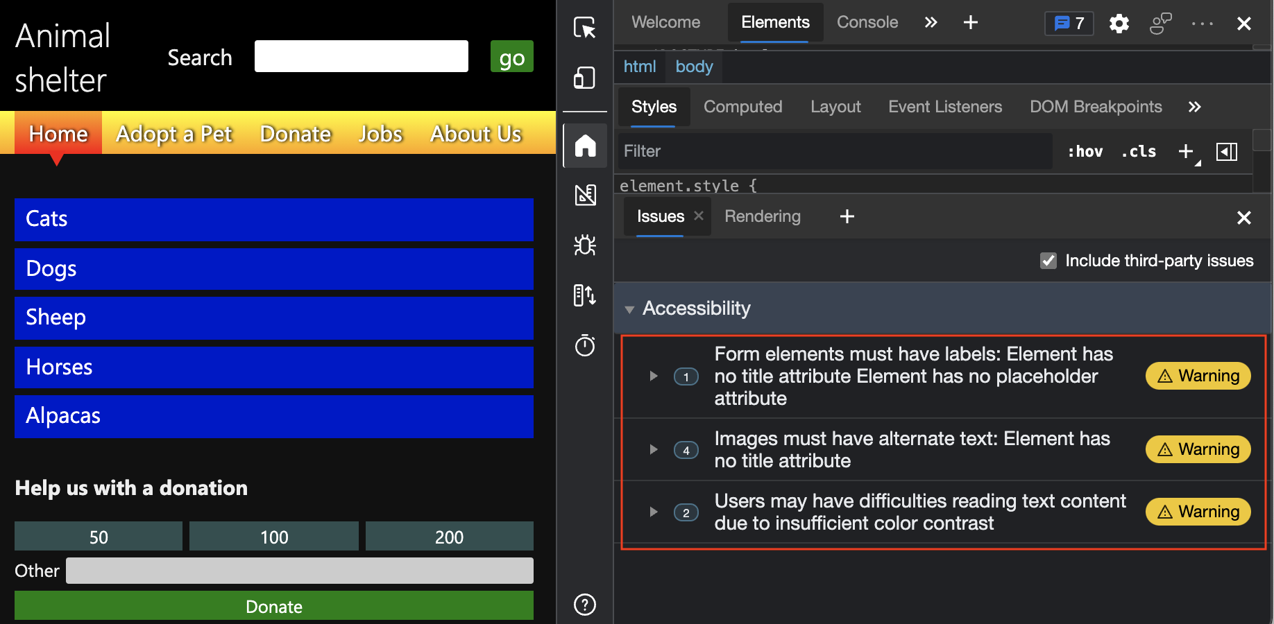This screenshot has width=1274, height=624.
Task: Click the send feedback icon
Action: 1160,23
